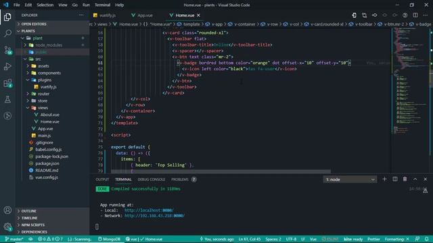
Task: Open the Manage gear icon
Action: click(x=7, y=227)
